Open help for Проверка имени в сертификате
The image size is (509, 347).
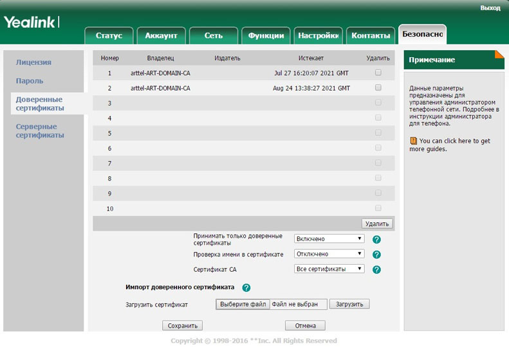pos(376,254)
